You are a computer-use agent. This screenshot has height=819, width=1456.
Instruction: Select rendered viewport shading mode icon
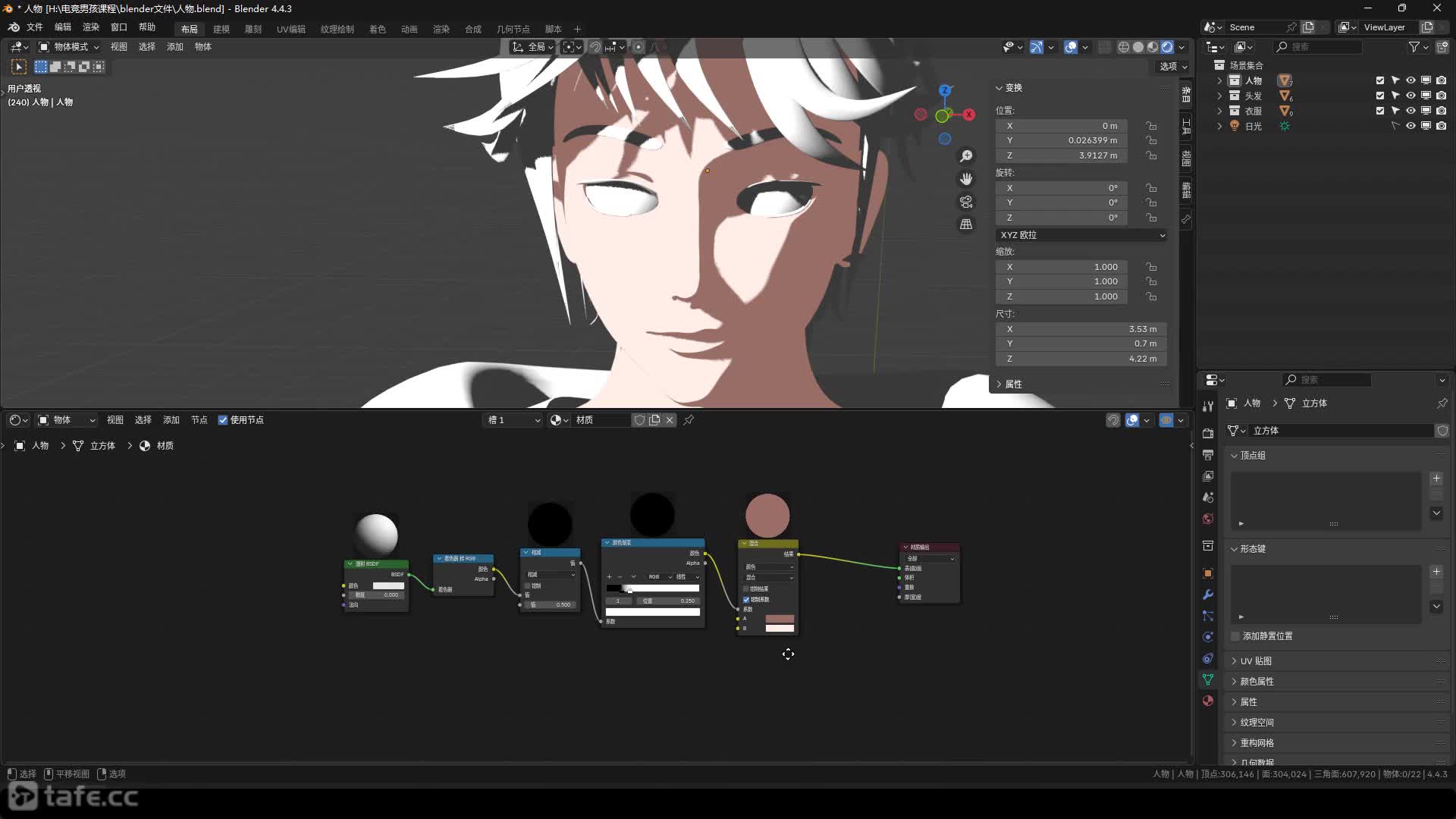(x=1167, y=47)
